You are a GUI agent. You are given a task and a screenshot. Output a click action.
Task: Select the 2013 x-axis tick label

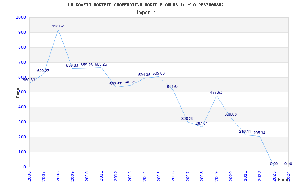tap(130, 176)
